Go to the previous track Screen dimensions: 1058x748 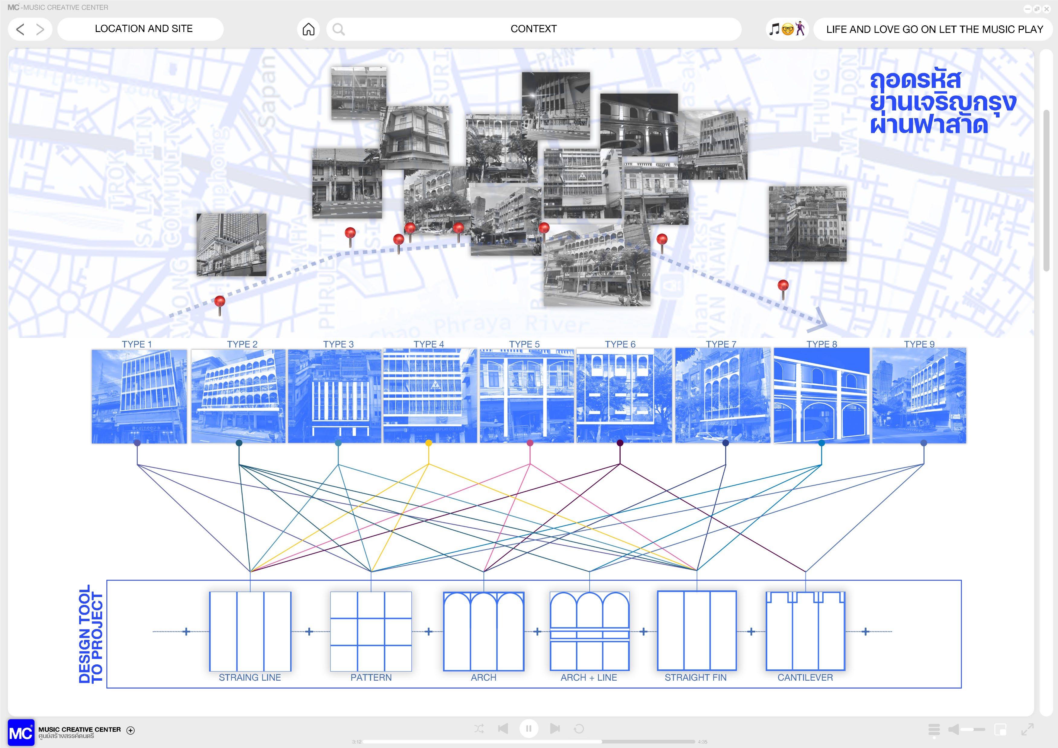click(x=503, y=728)
